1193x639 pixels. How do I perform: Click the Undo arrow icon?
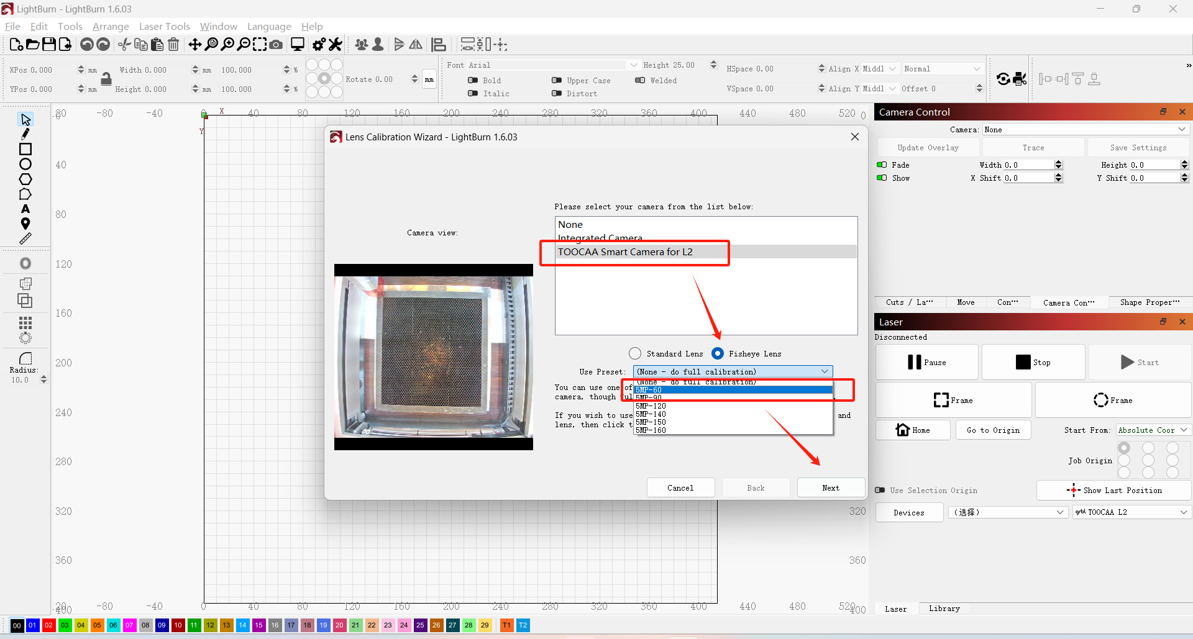click(87, 44)
